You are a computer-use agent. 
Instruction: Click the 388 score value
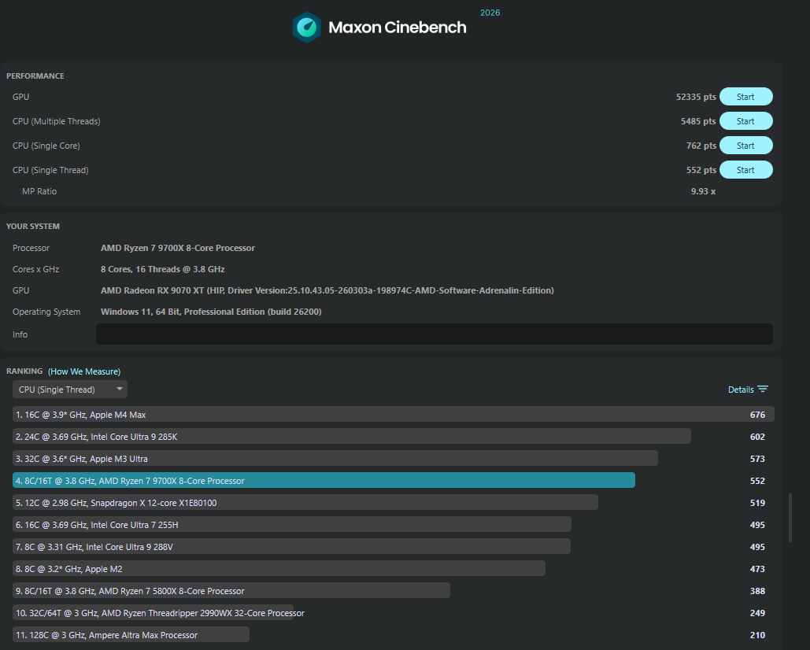pos(757,591)
